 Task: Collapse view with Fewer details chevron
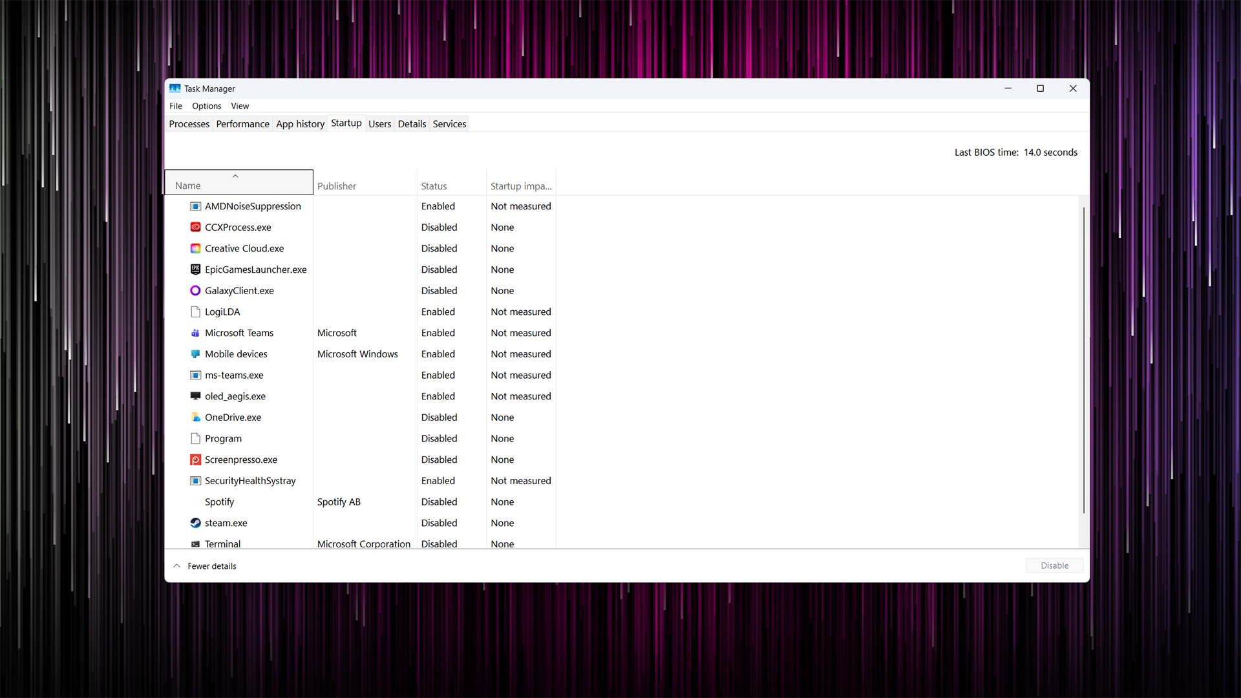(x=176, y=566)
